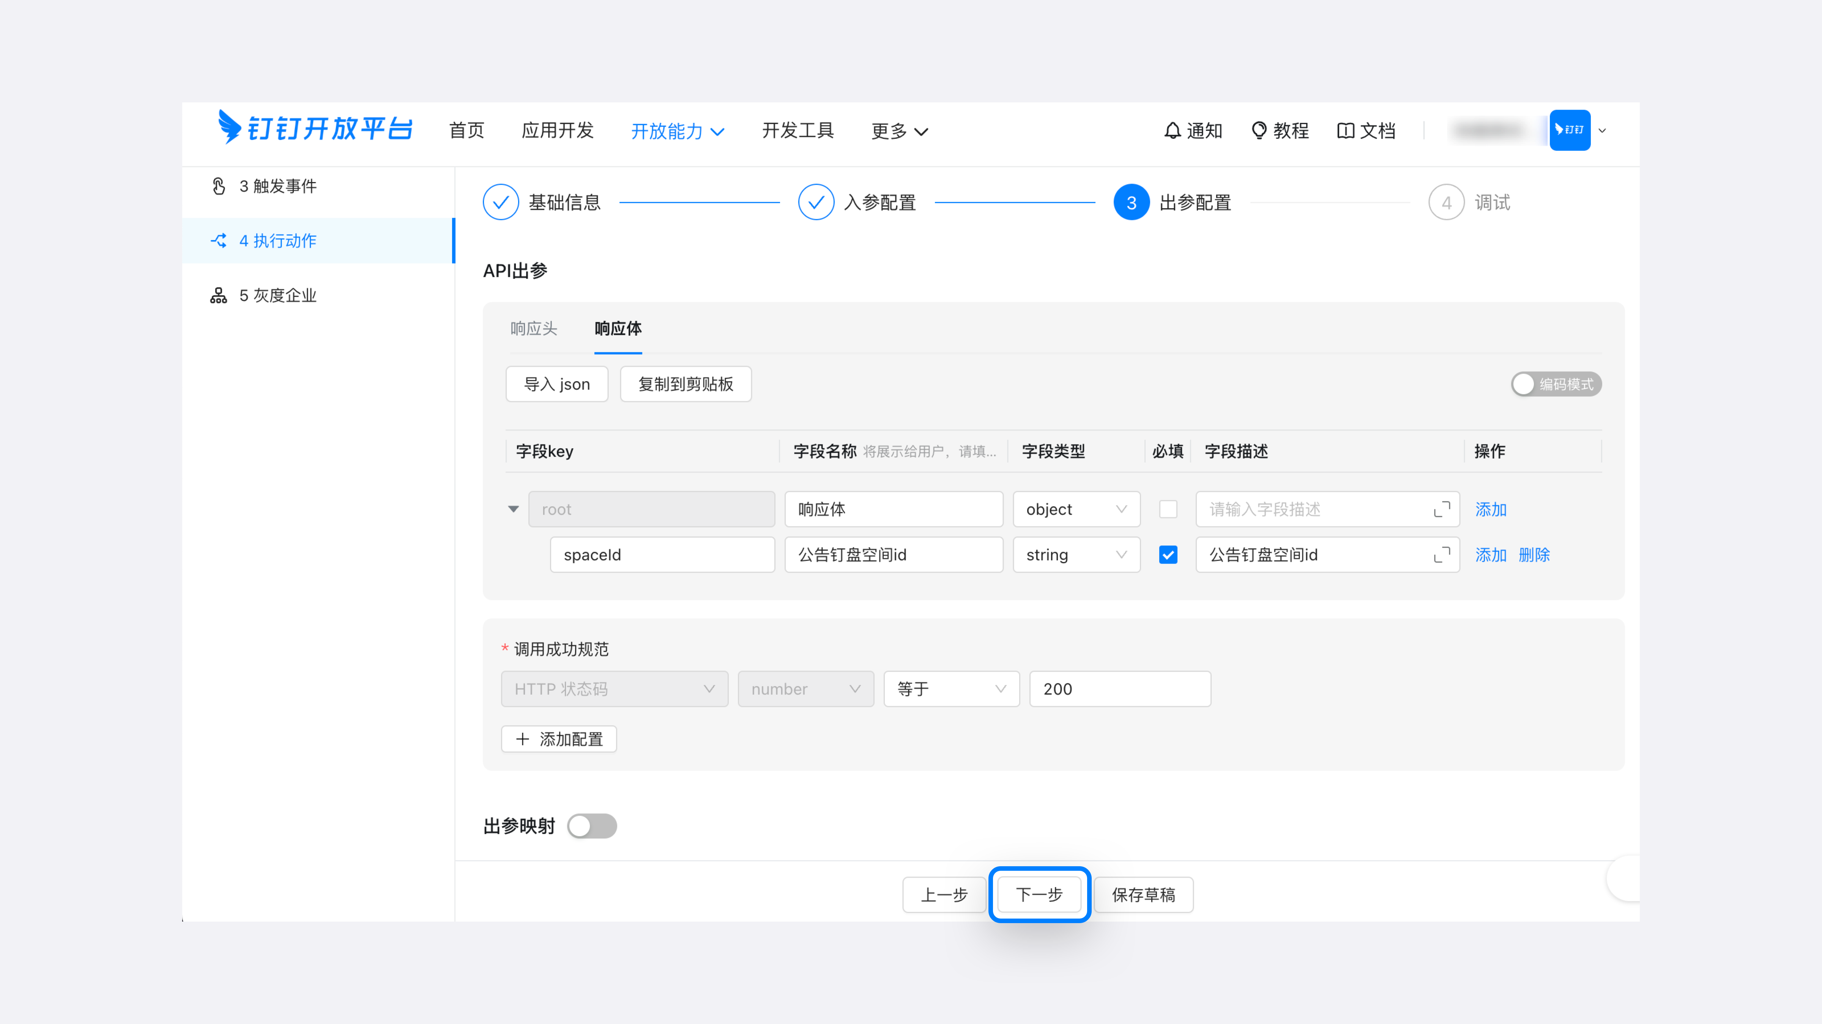Click the 上一步 button
Viewport: 1822px width, 1024px height.
click(944, 895)
